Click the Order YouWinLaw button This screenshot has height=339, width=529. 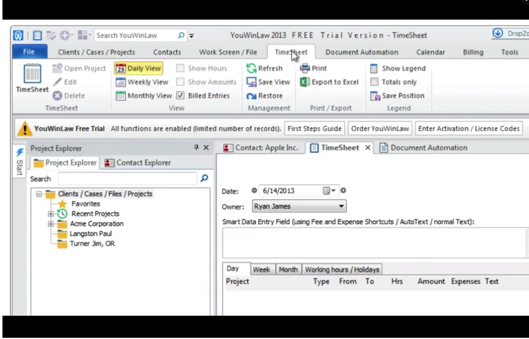pos(380,129)
